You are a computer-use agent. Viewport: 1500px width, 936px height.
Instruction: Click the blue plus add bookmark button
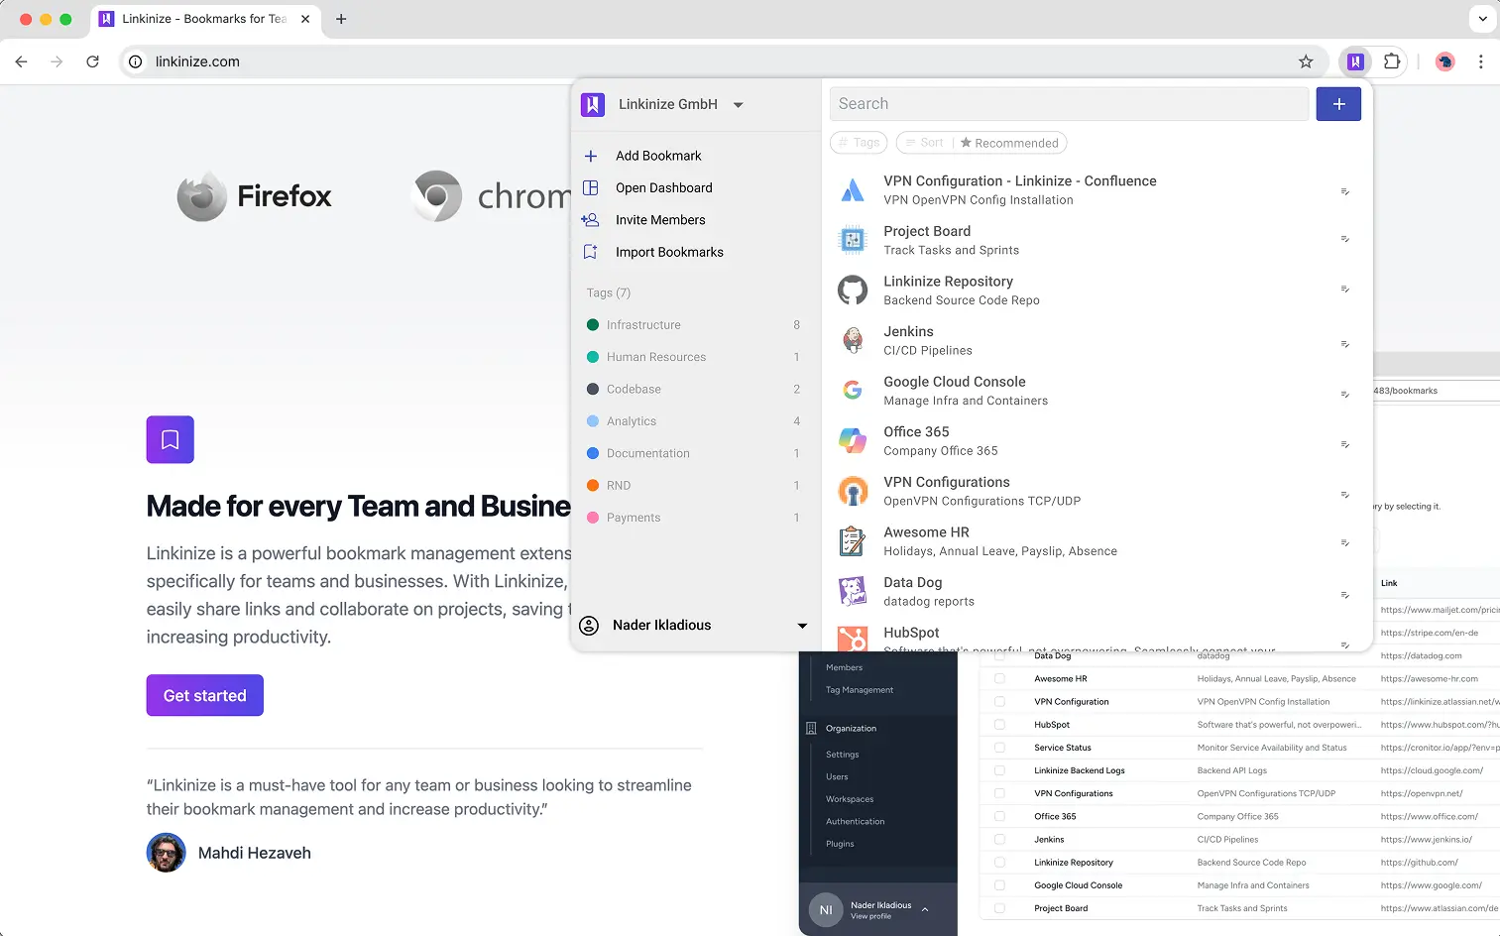pos(1337,104)
